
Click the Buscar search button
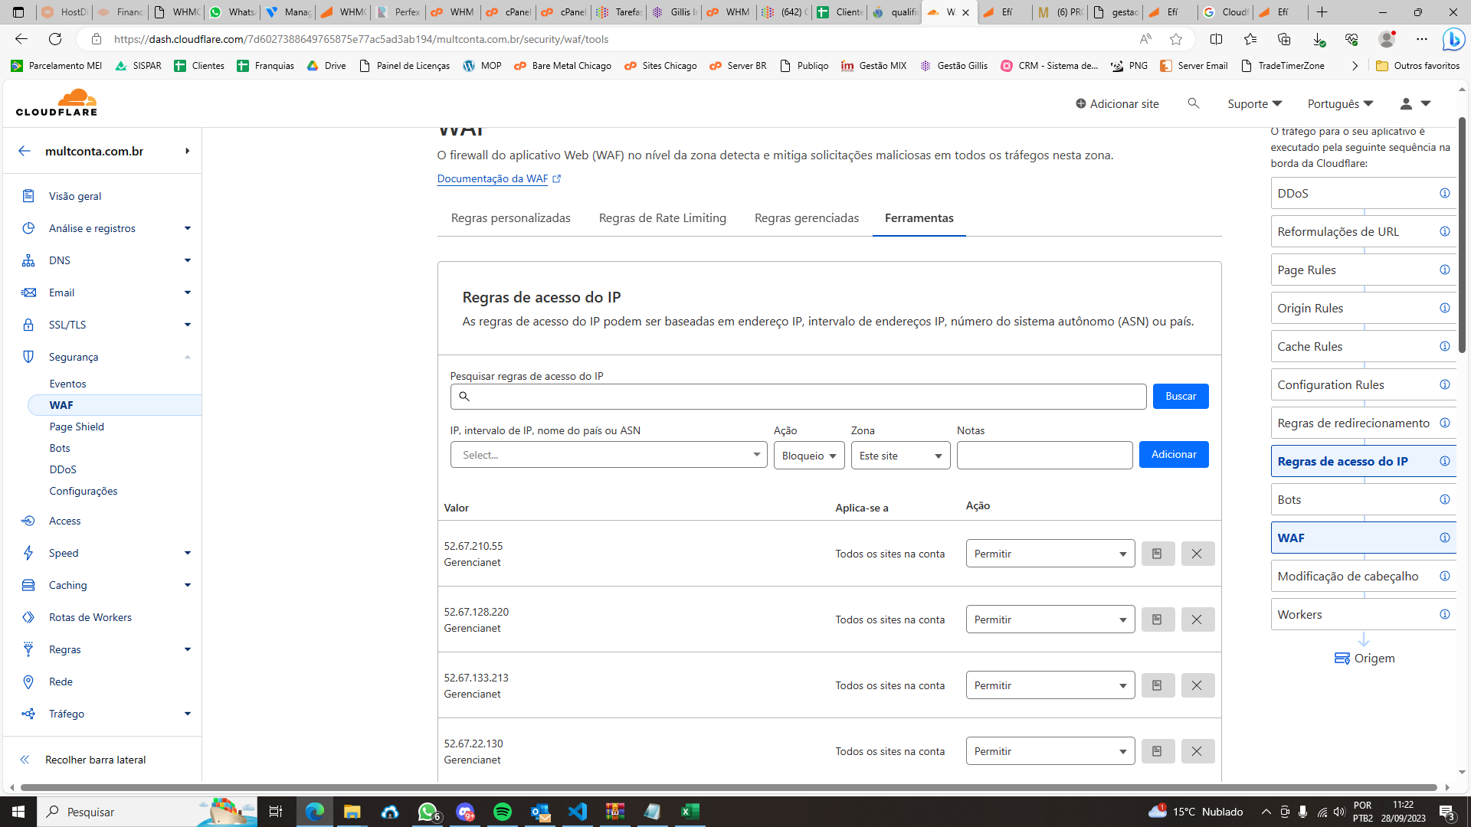tap(1180, 396)
